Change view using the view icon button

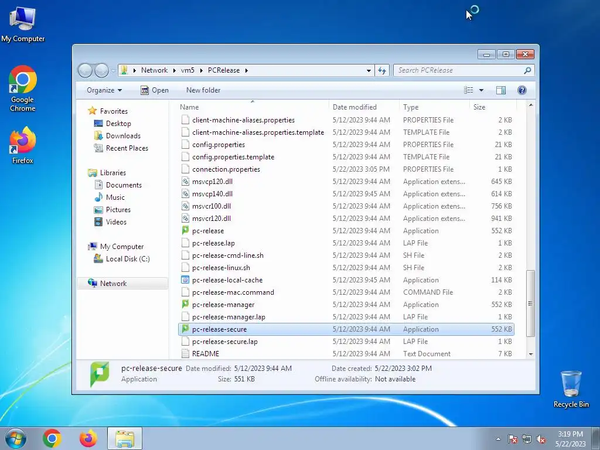coord(468,90)
